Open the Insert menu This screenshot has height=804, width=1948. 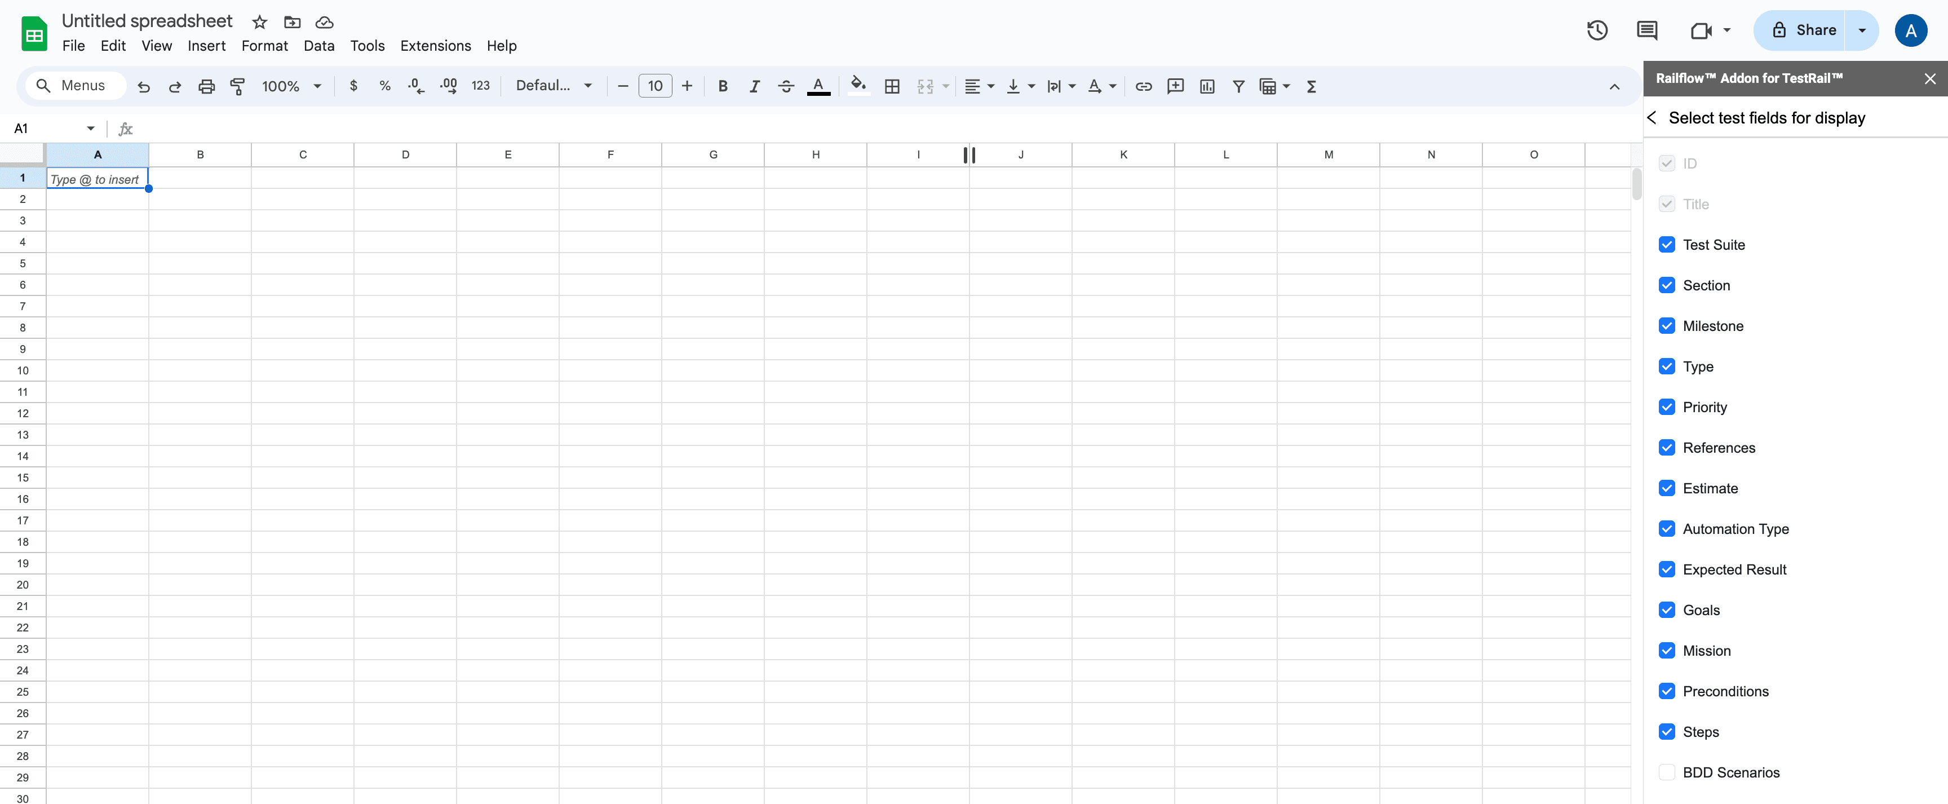tap(206, 46)
